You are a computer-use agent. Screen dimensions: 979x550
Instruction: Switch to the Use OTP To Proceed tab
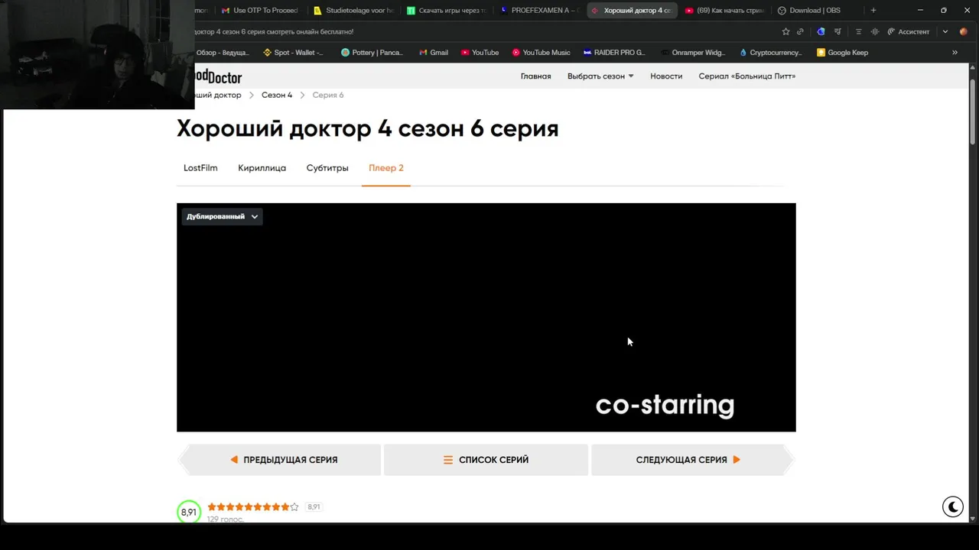(259, 10)
